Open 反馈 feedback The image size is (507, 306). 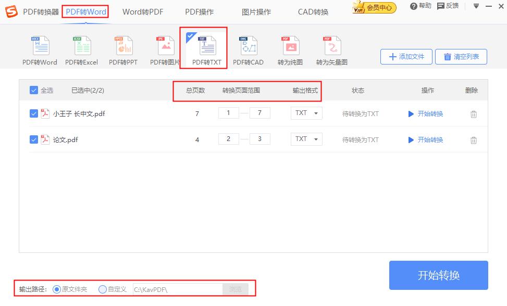(448, 6)
